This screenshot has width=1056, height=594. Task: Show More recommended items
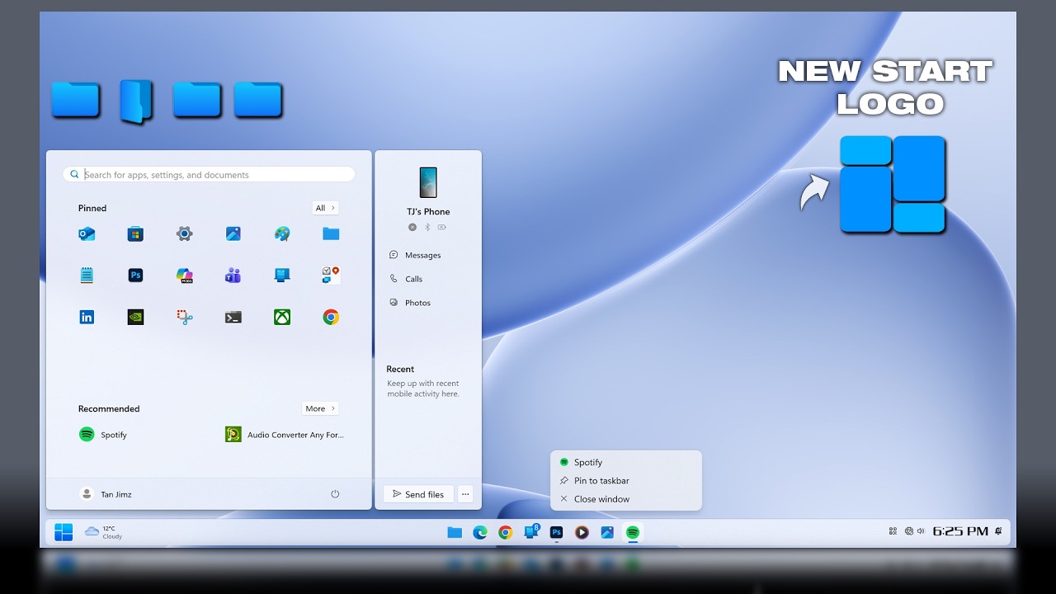click(x=320, y=408)
